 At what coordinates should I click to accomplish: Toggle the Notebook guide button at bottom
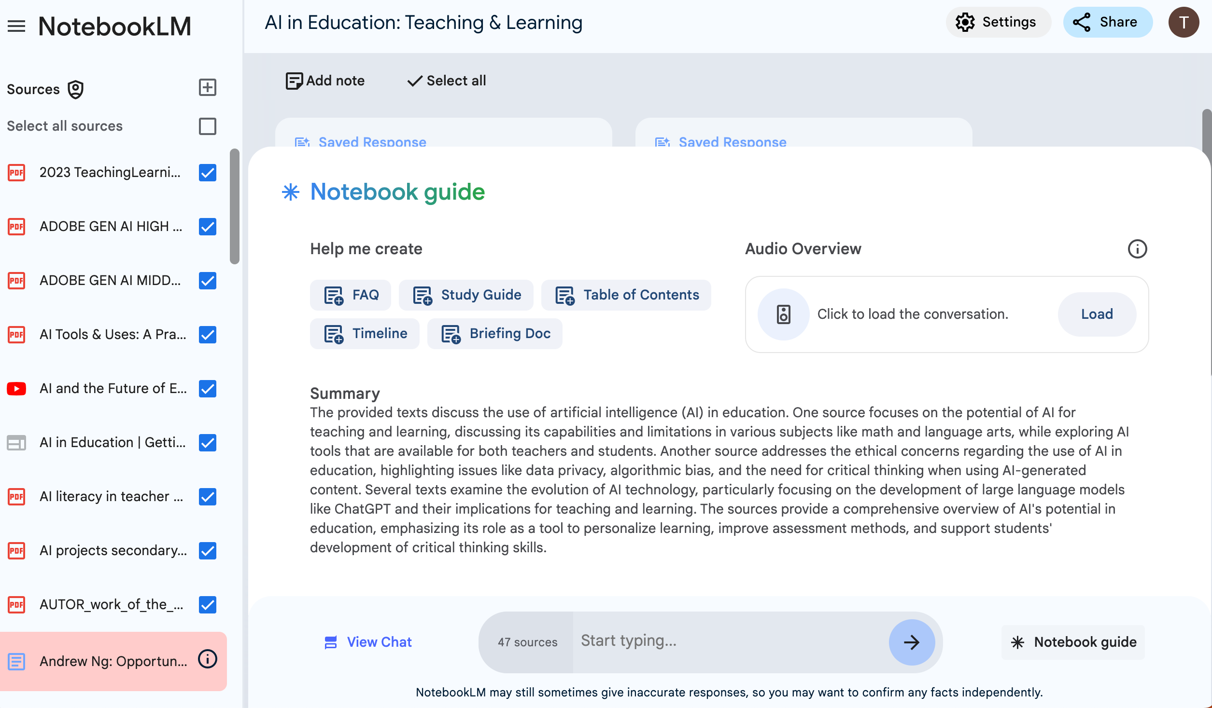(x=1073, y=642)
